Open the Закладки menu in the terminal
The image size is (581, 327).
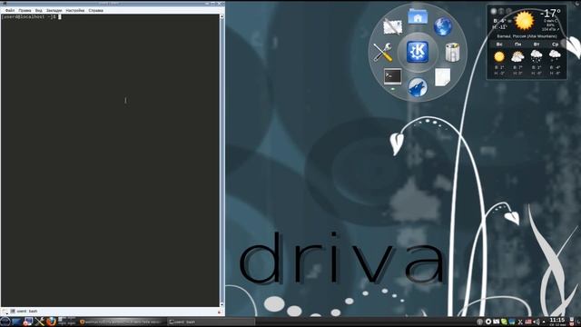pyautogui.click(x=54, y=10)
